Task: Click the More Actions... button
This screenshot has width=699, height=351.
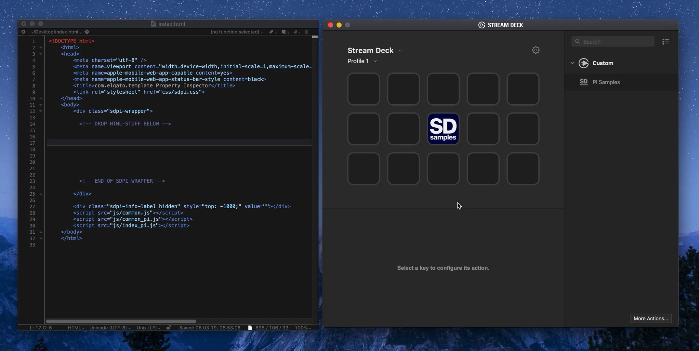Action: click(651, 318)
